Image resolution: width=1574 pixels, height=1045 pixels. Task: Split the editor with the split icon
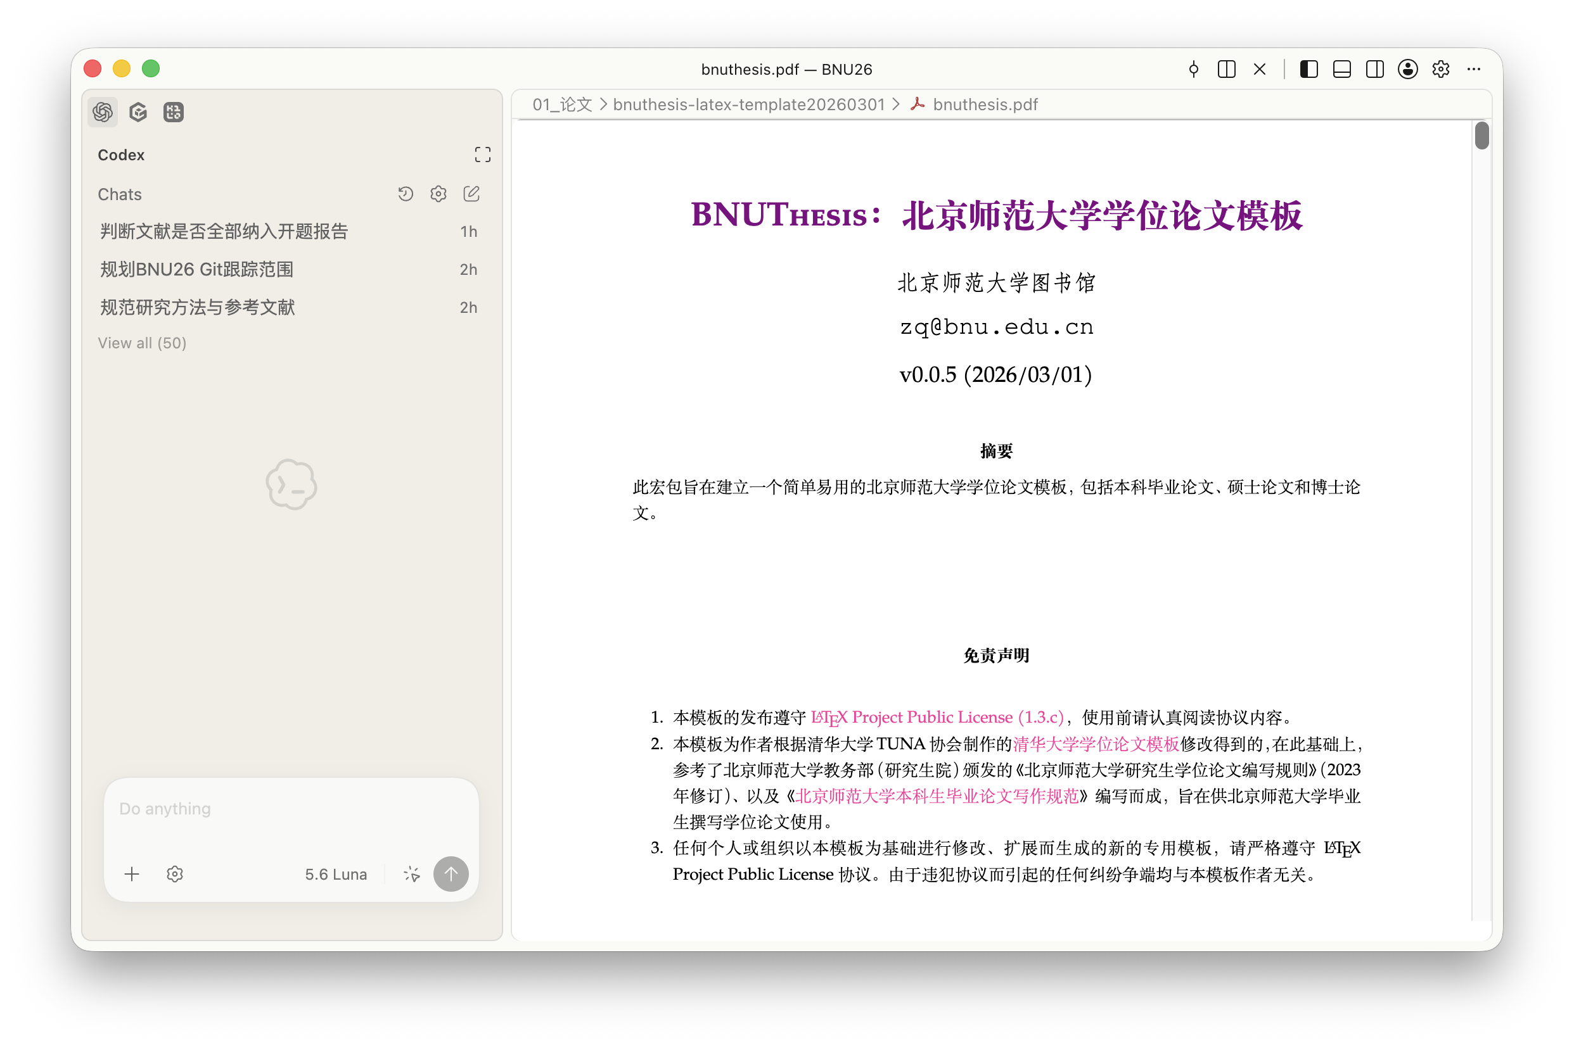(1227, 69)
